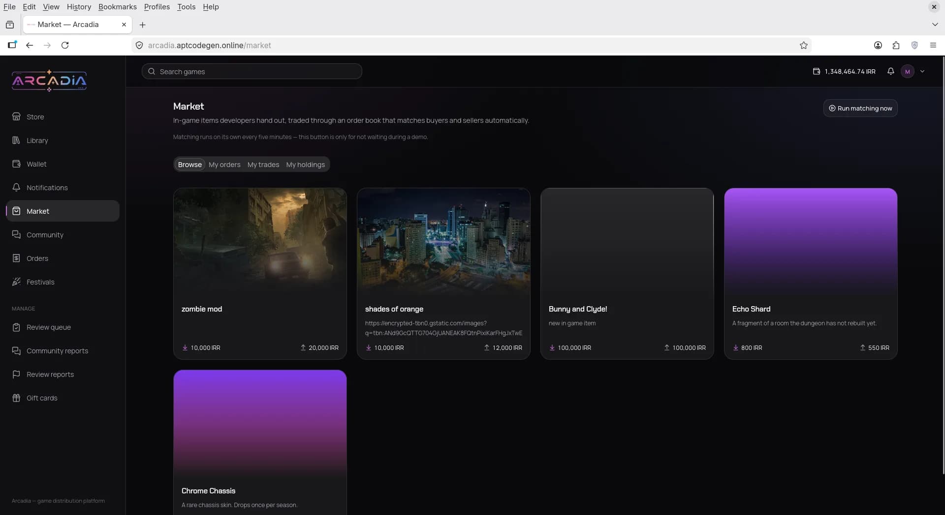Open the Chrome Chassis item card
The height and width of the screenshot is (515, 945).
pos(260,442)
